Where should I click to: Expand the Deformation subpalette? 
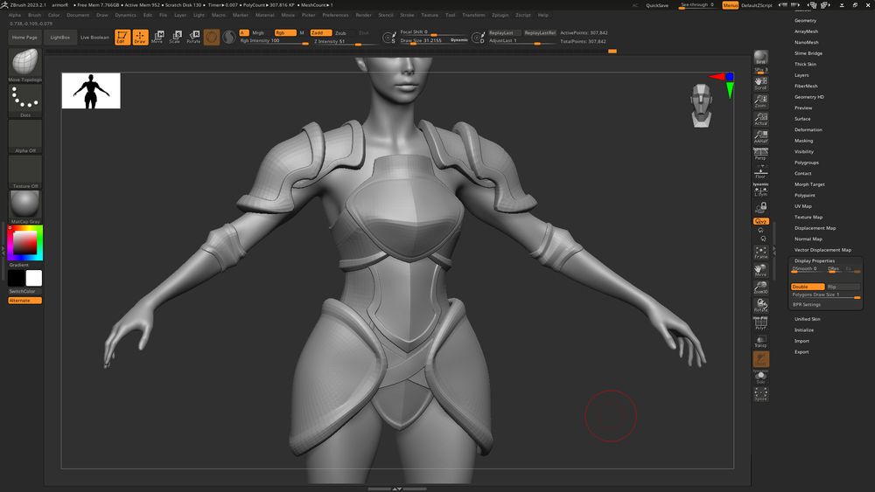tap(808, 130)
